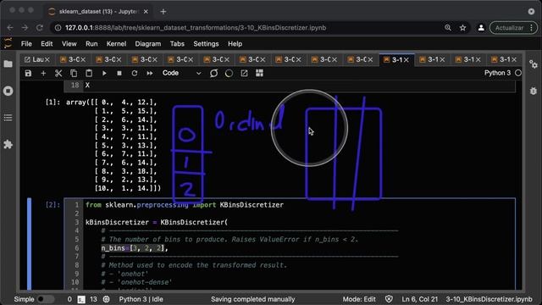Click the ring icon in the notebook toolbar
Image resolution: width=542 pixels, height=305 pixels.
pos(229,73)
